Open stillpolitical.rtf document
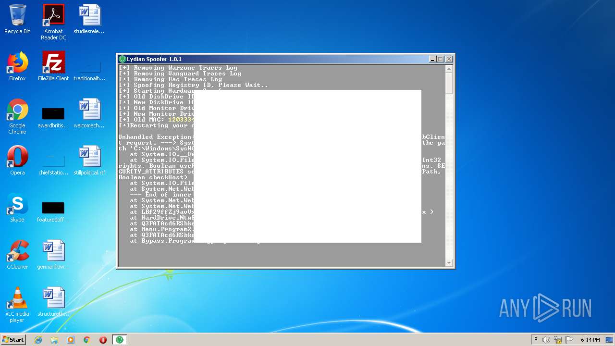This screenshot has width=615, height=346. 89,161
